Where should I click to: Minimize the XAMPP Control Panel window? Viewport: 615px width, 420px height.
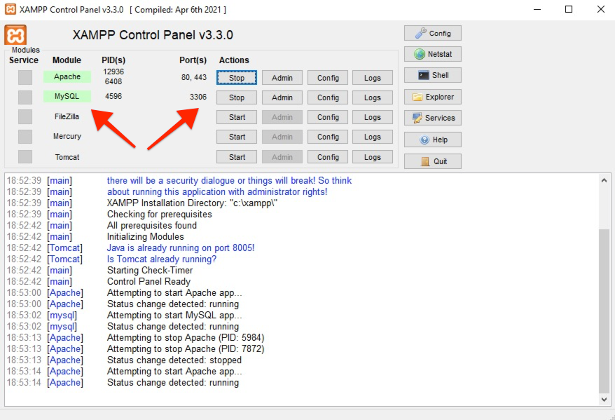click(x=537, y=9)
